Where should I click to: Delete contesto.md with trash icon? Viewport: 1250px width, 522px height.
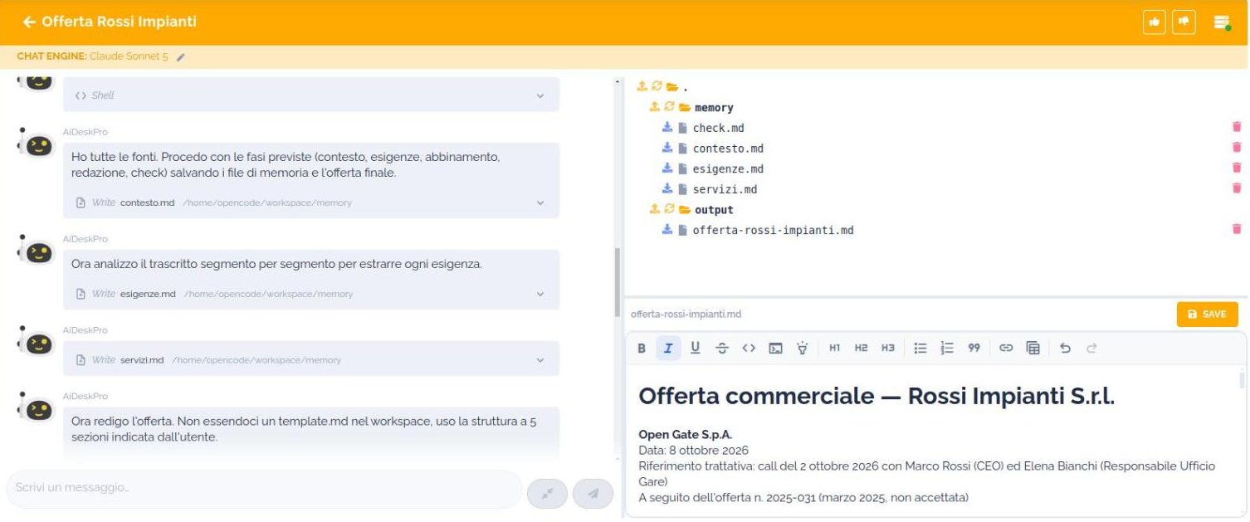[x=1237, y=148]
